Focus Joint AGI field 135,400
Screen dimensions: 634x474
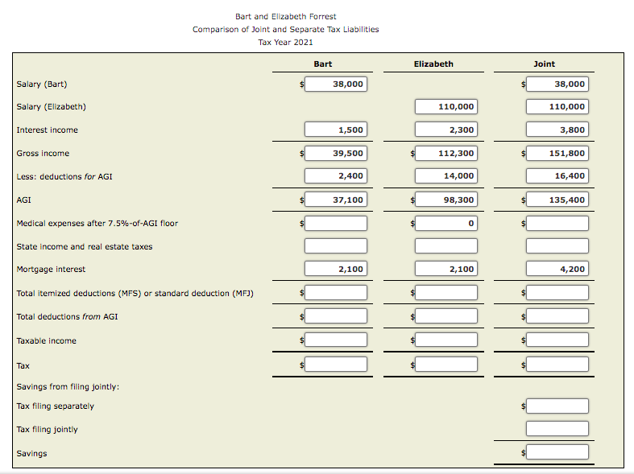tap(557, 200)
